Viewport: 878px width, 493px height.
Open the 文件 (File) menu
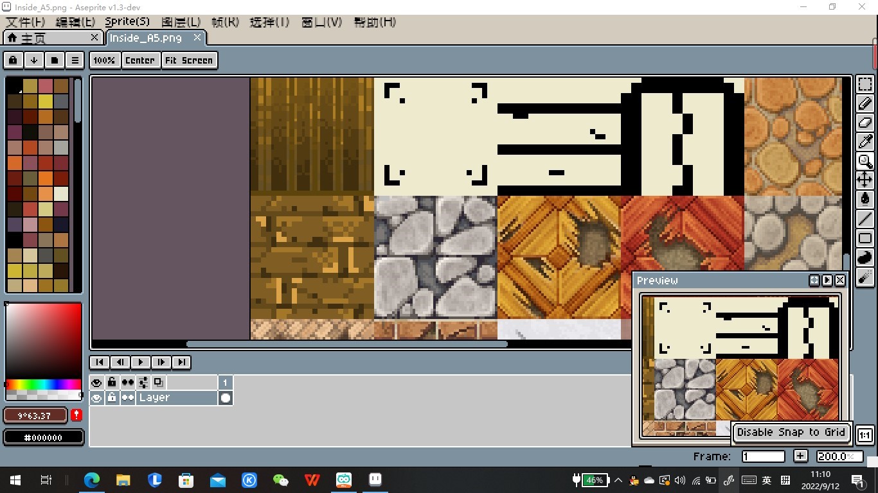click(26, 22)
